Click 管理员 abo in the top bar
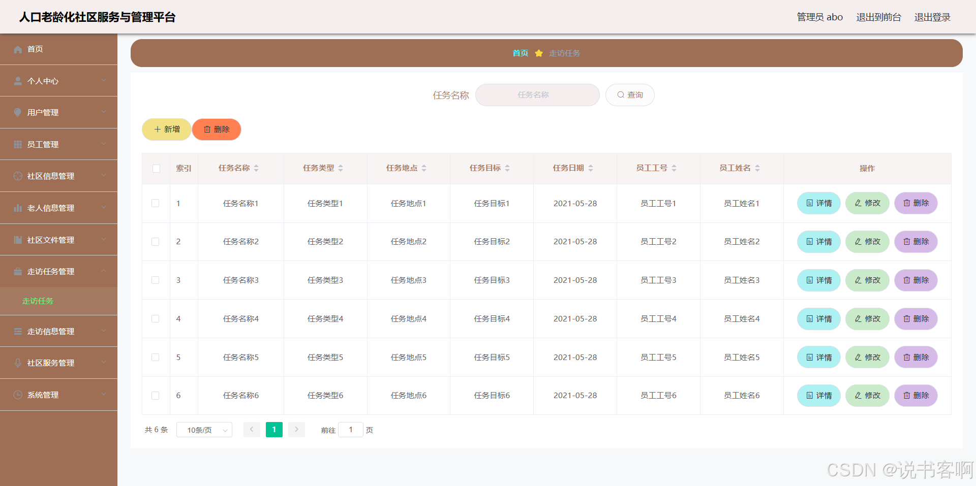This screenshot has height=486, width=976. pos(819,17)
